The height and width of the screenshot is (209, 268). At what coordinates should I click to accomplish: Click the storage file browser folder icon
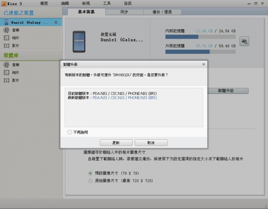coord(244,41)
